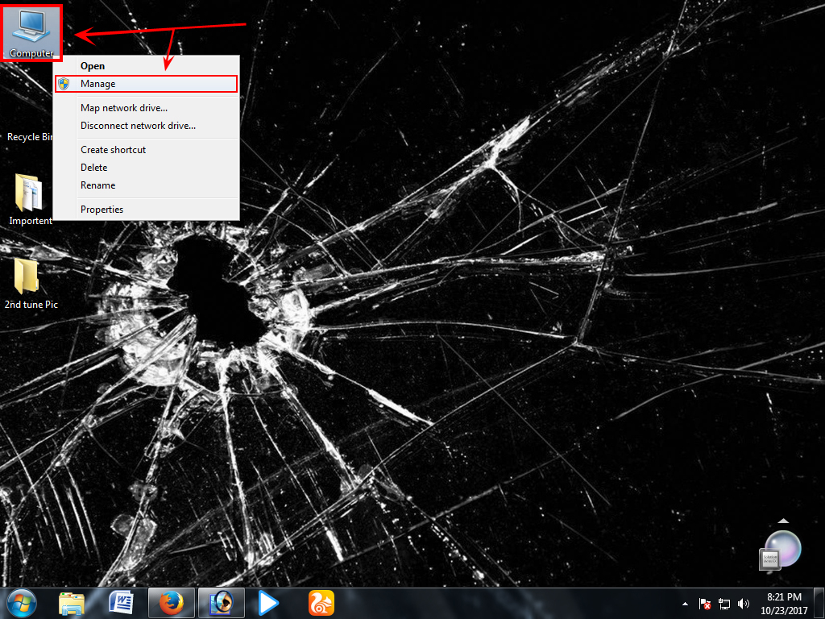Open UC Browser from taskbar
The image size is (825, 619).
pyautogui.click(x=321, y=603)
